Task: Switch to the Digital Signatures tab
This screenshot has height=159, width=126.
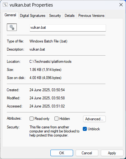Action: pyautogui.click(x=33, y=16)
